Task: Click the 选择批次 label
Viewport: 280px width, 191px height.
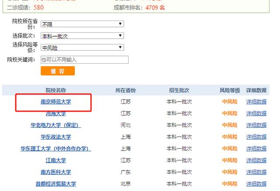Action: (24, 36)
